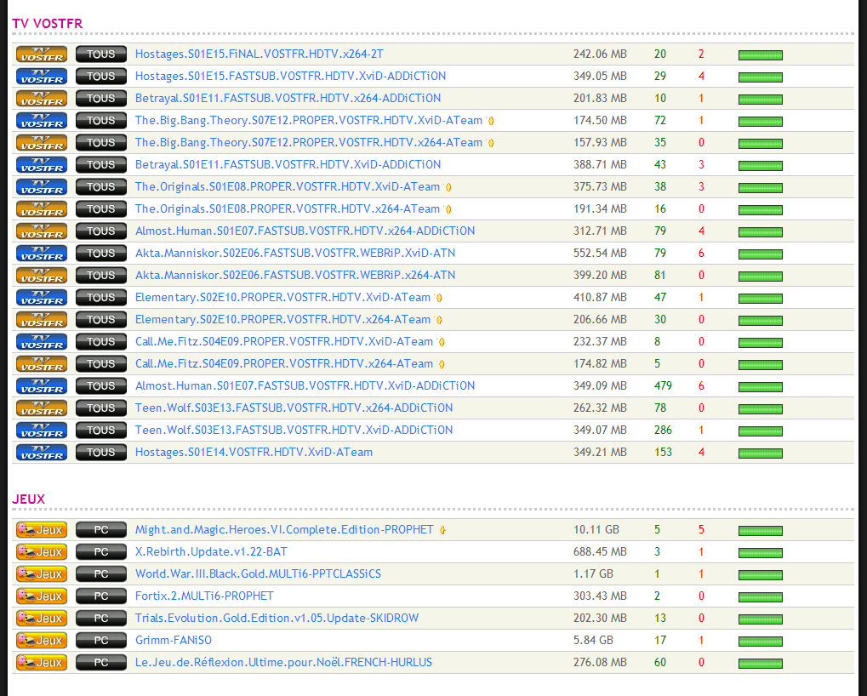Click coin icon beside Big.Bang.Theory XviD-ATeam title
This screenshot has width=867, height=696.
pos(490,121)
